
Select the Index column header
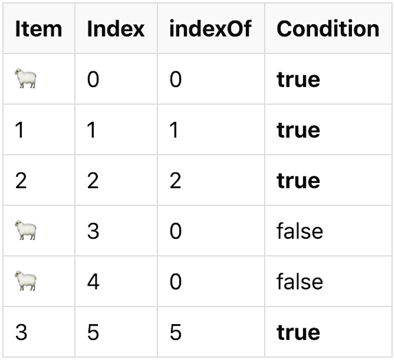(116, 29)
